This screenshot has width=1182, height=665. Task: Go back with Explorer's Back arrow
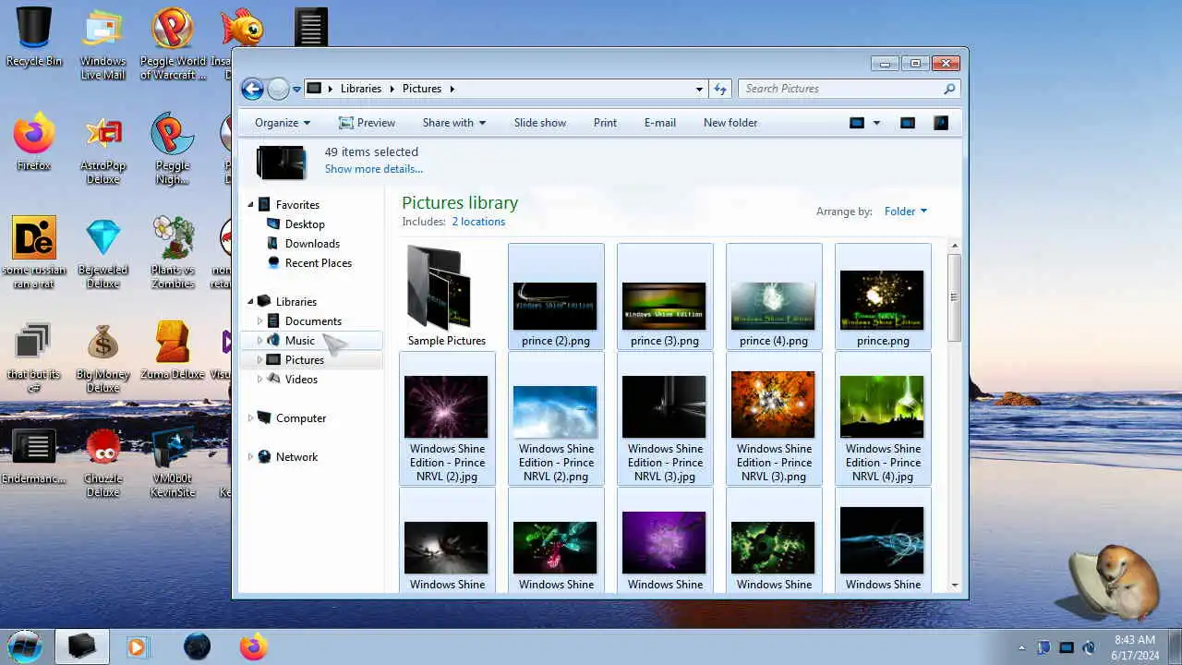[x=252, y=89]
